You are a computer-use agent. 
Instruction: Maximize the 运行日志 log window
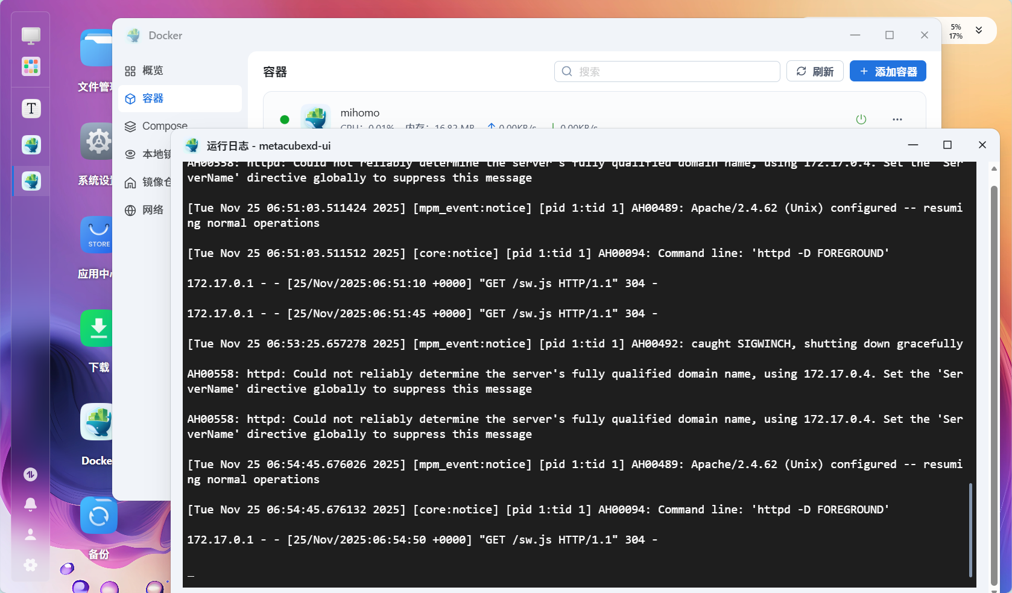pyautogui.click(x=947, y=145)
